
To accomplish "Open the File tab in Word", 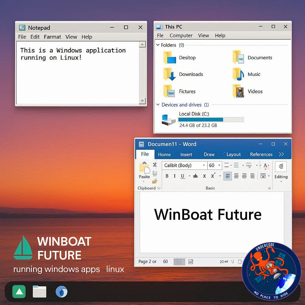I will tap(145, 154).
